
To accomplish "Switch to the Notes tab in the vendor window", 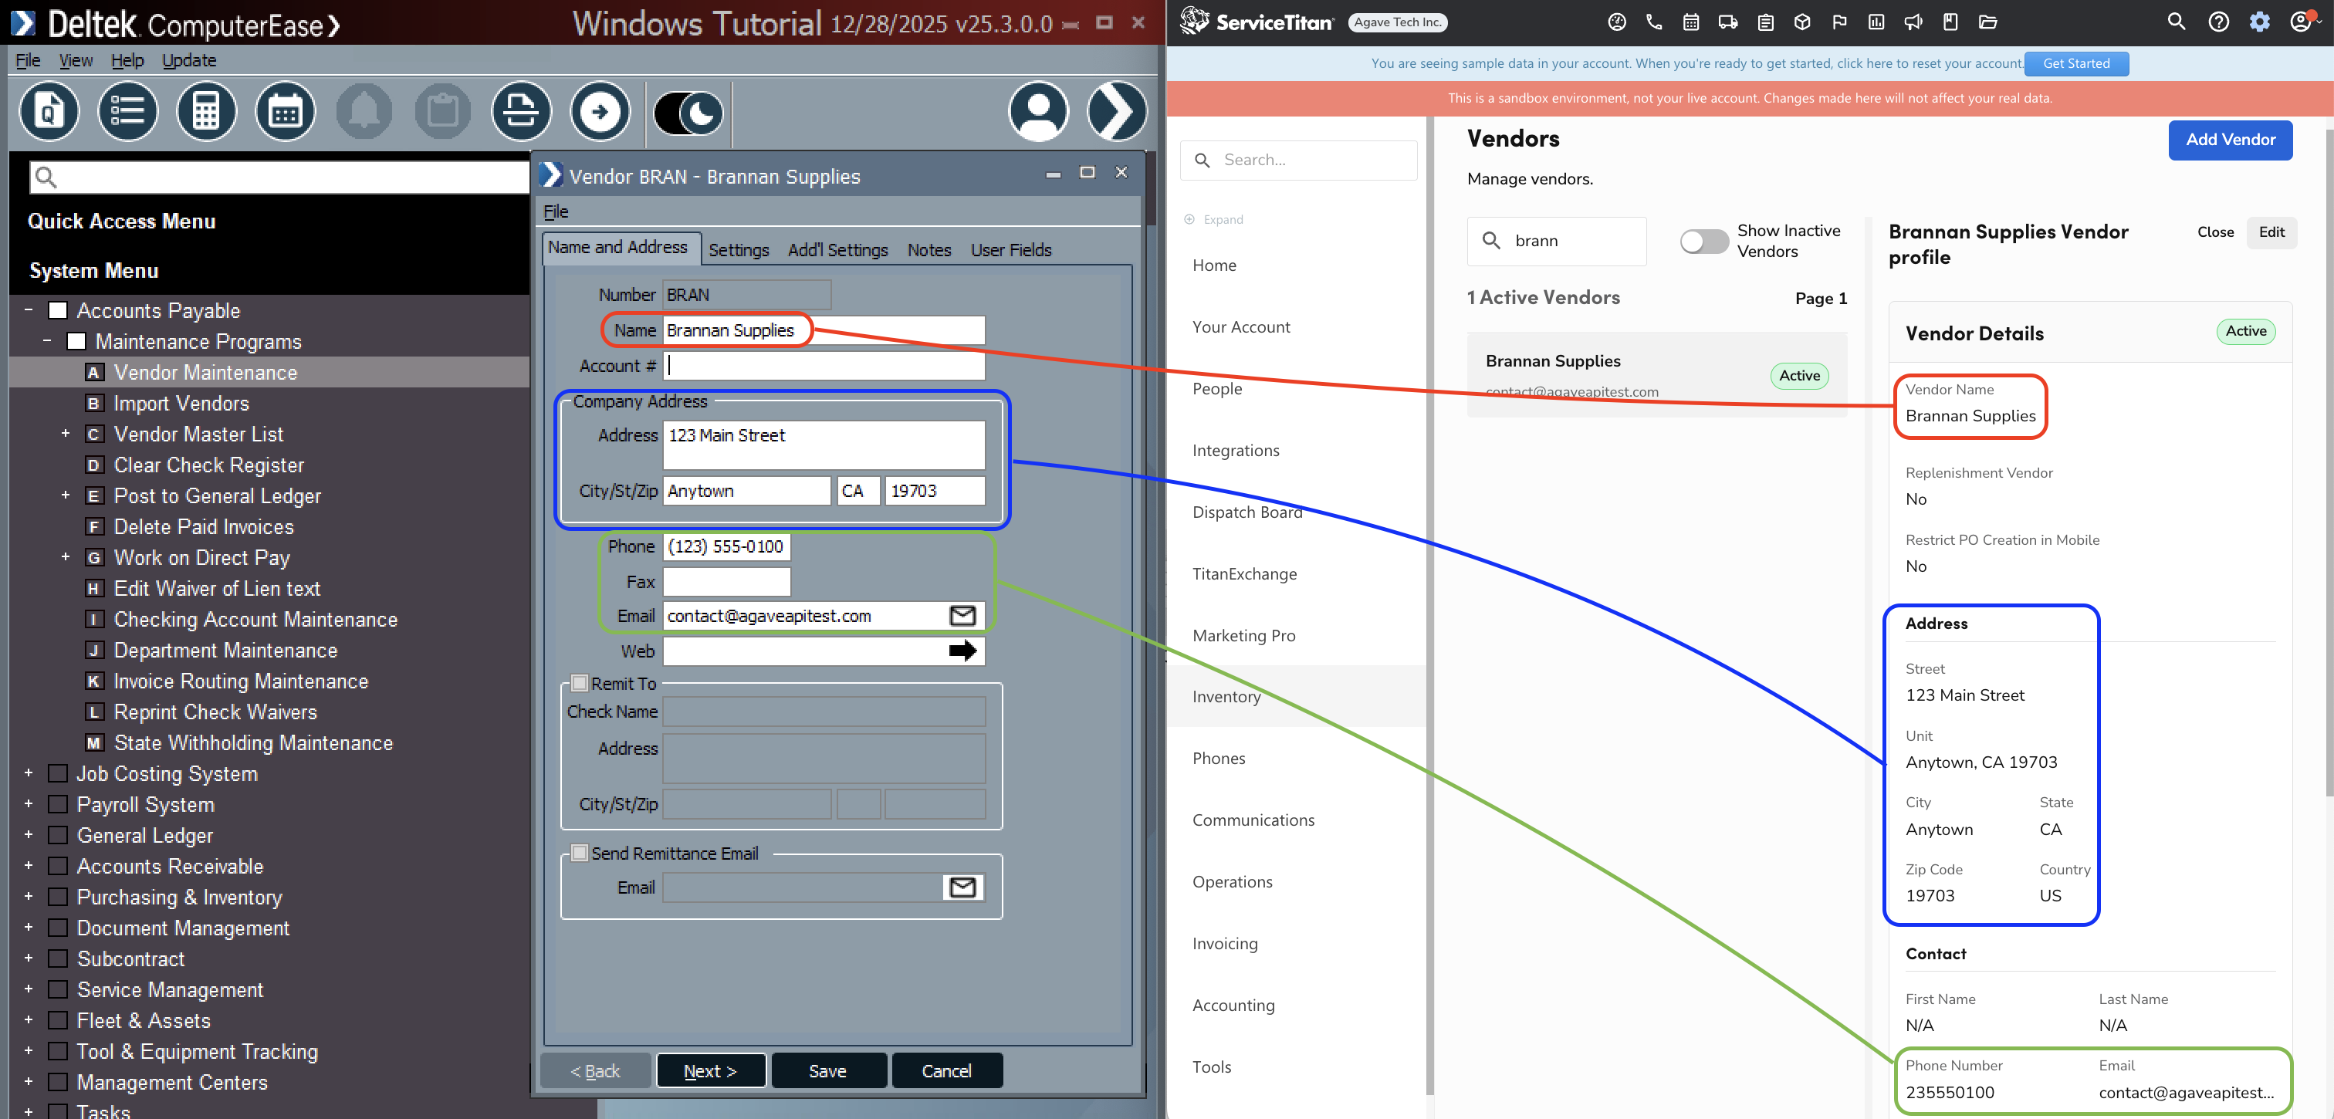I will [x=929, y=250].
